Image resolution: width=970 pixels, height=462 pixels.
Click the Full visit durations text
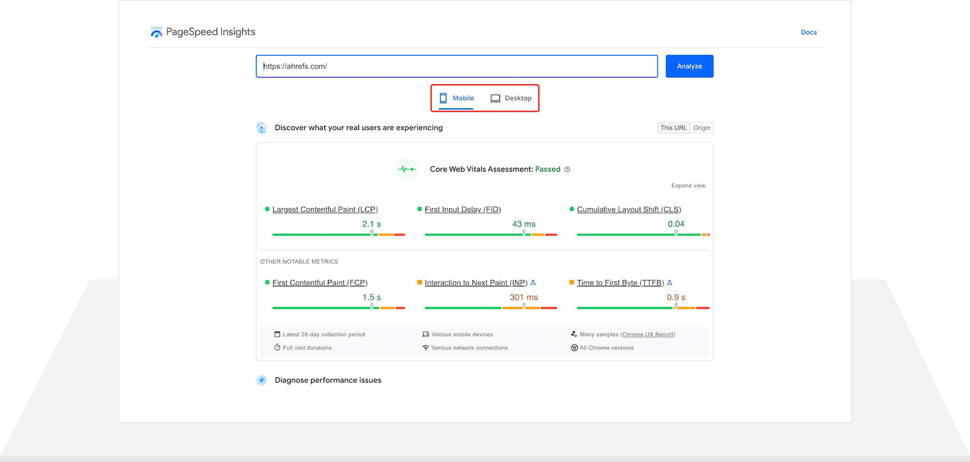pyautogui.click(x=307, y=348)
